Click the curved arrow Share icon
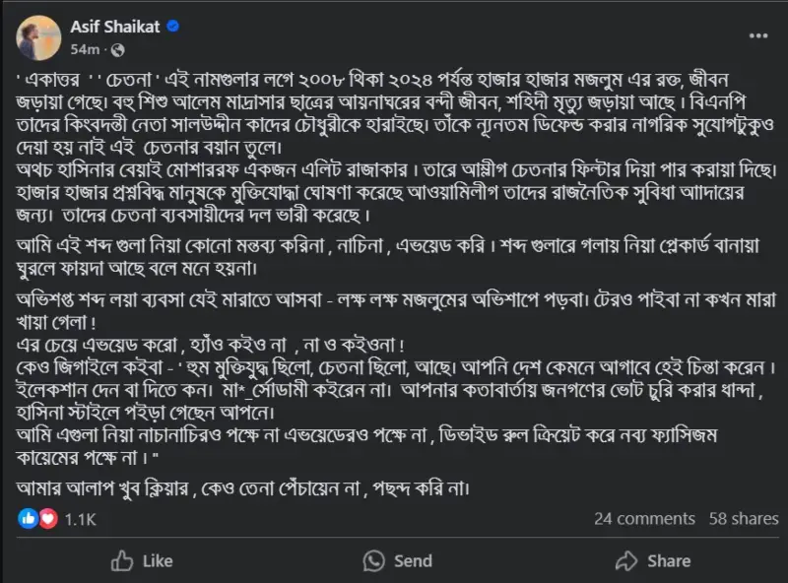Screen dimensions: 788x583 click(x=626, y=561)
